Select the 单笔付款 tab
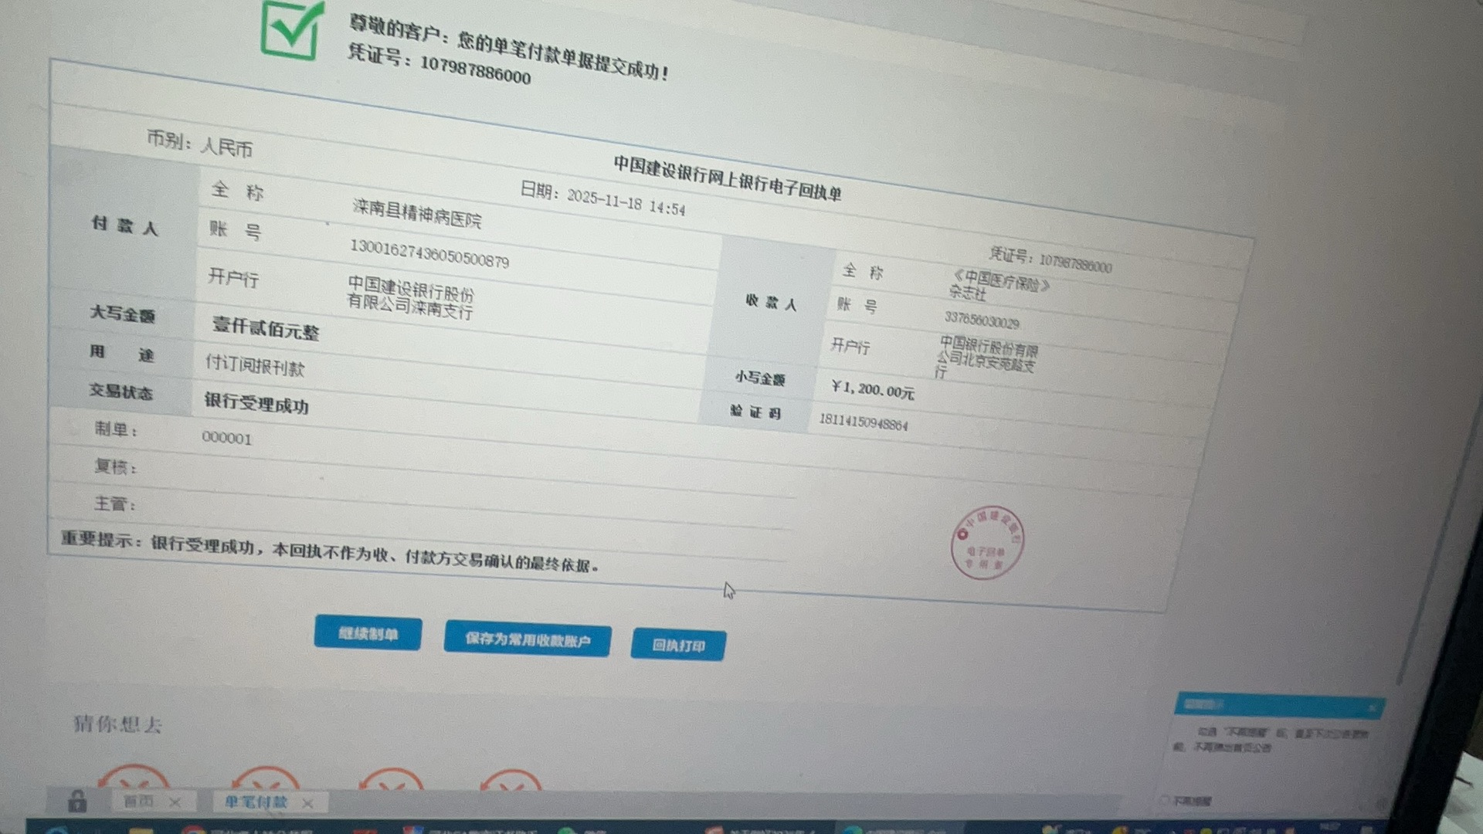 [256, 802]
